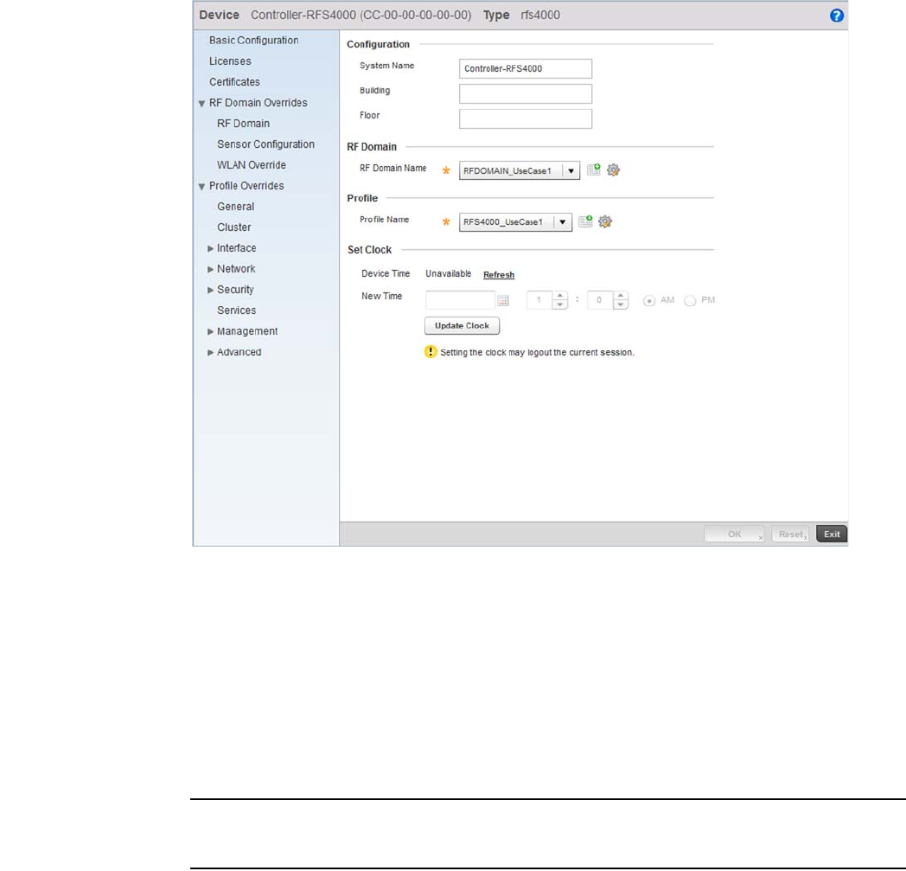
Task: Click the System Name input field
Action: click(x=526, y=68)
